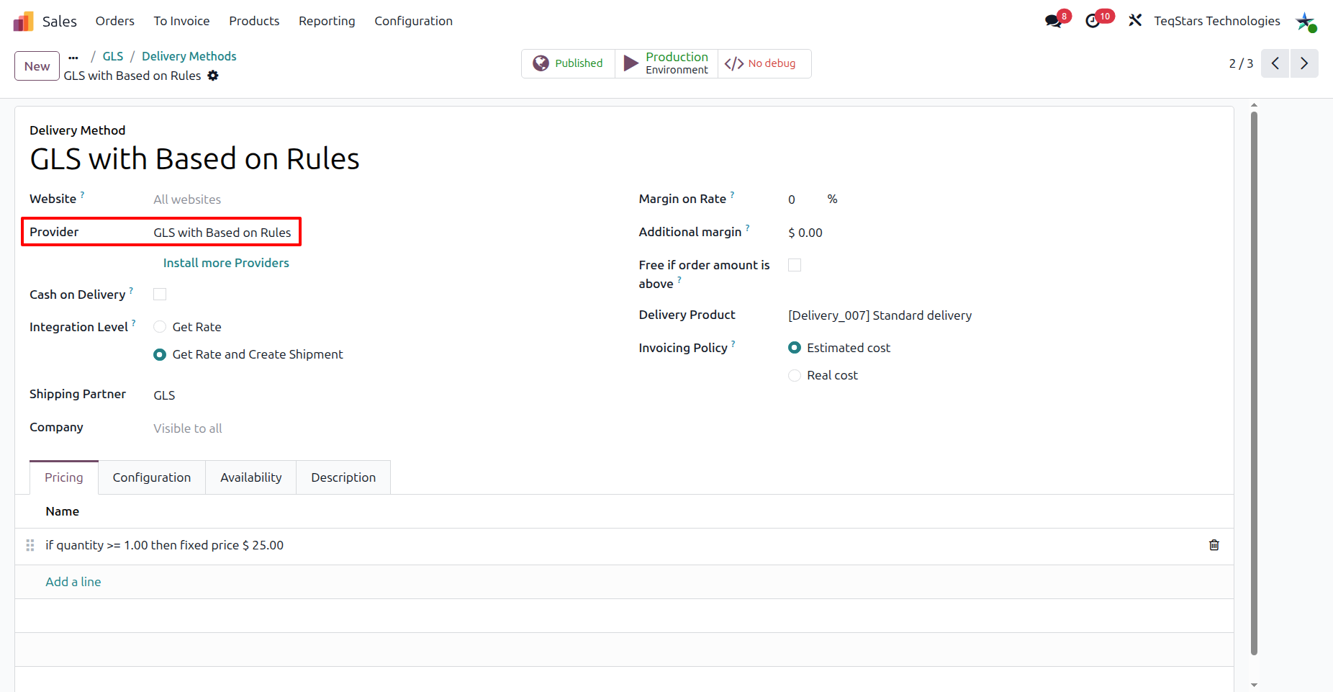Open the Products menu

click(x=254, y=21)
